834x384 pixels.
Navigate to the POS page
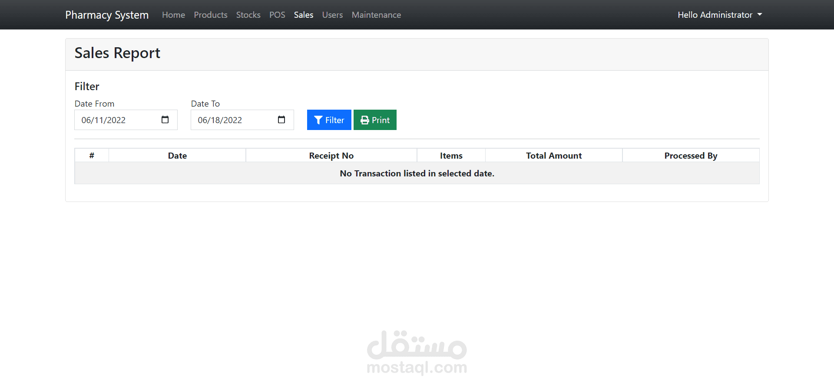pyautogui.click(x=277, y=15)
